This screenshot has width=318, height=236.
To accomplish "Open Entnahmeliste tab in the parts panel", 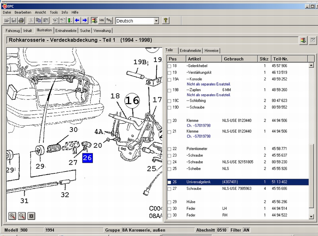I will tap(190, 51).
